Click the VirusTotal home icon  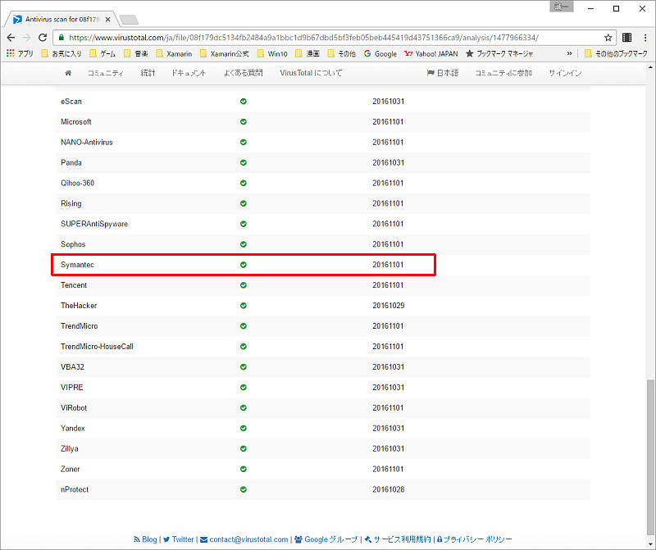point(68,73)
